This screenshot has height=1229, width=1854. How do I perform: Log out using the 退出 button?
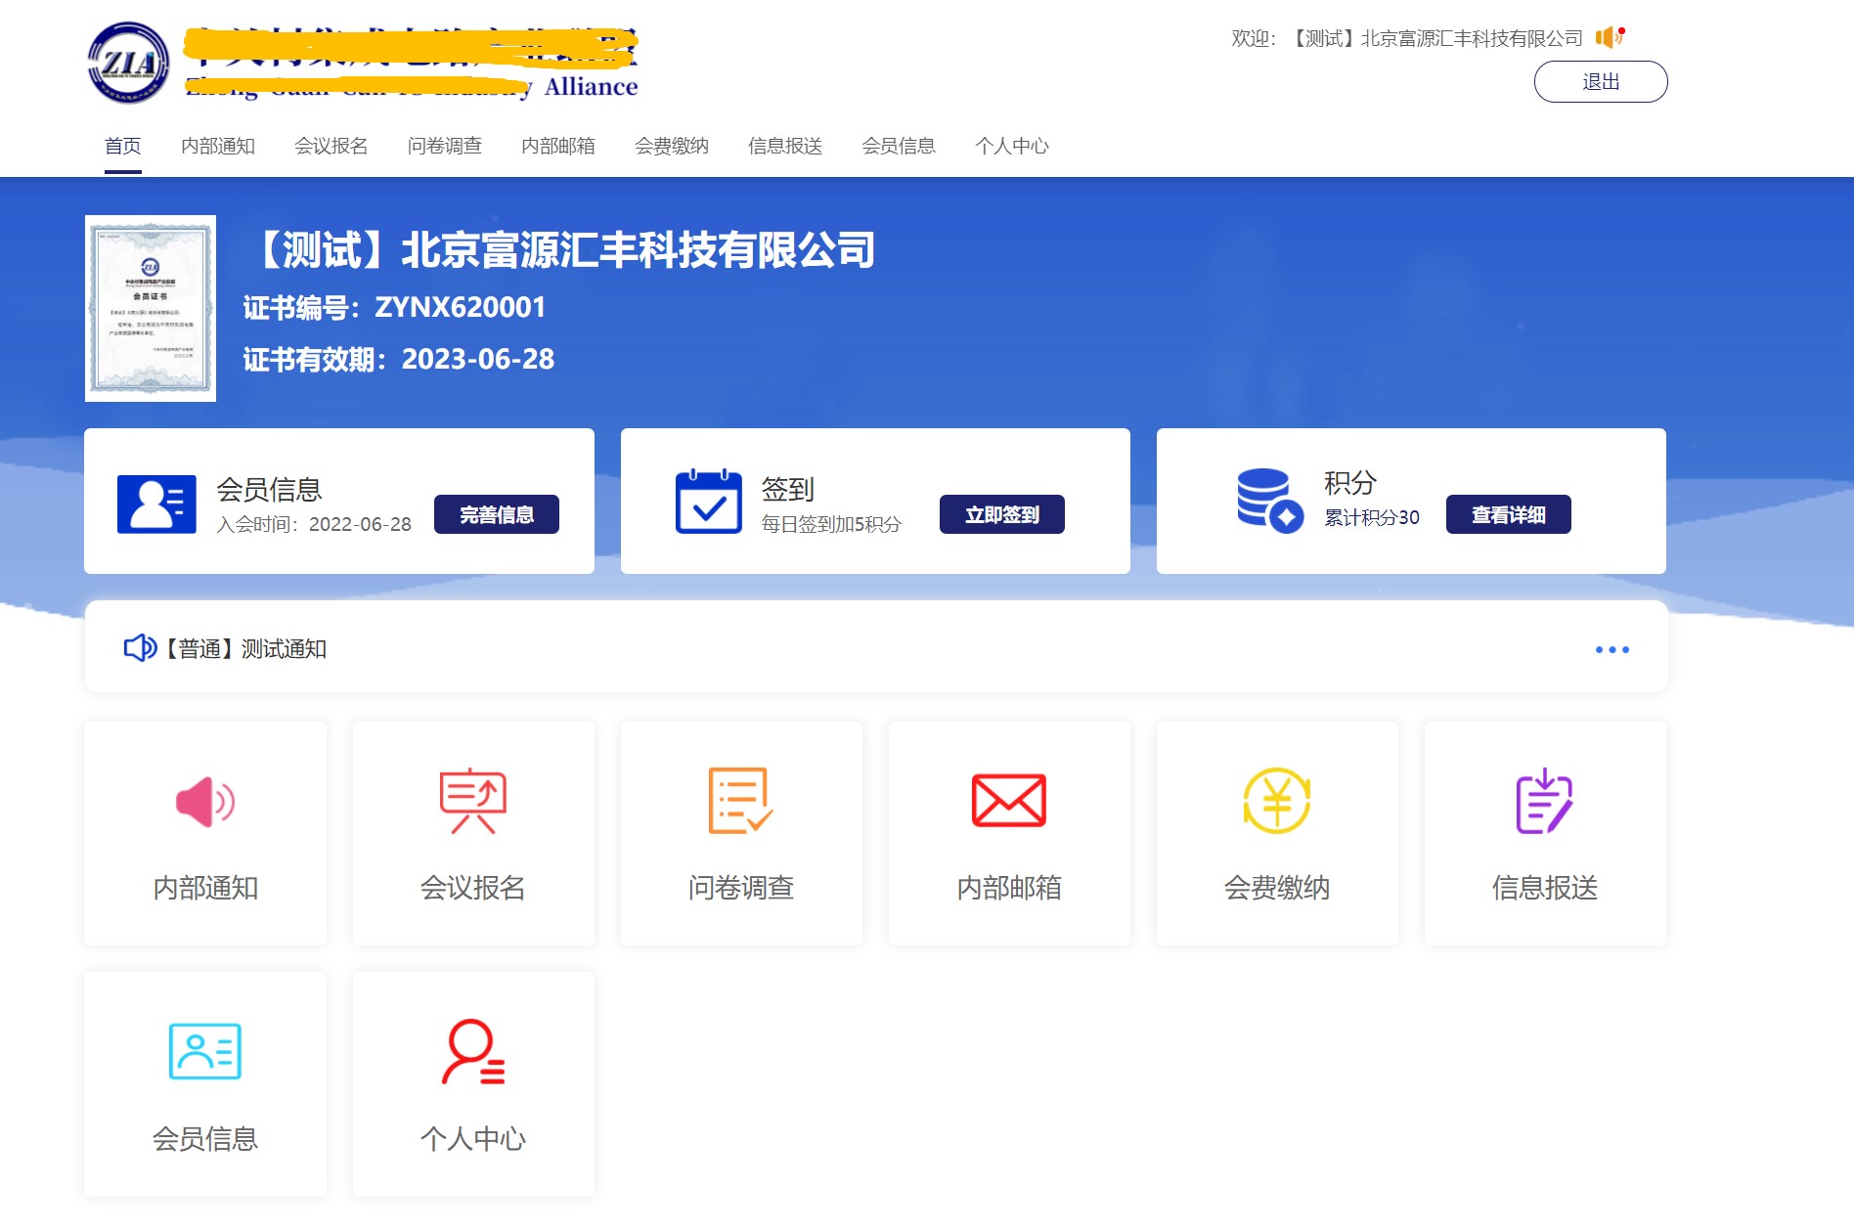(x=1601, y=81)
